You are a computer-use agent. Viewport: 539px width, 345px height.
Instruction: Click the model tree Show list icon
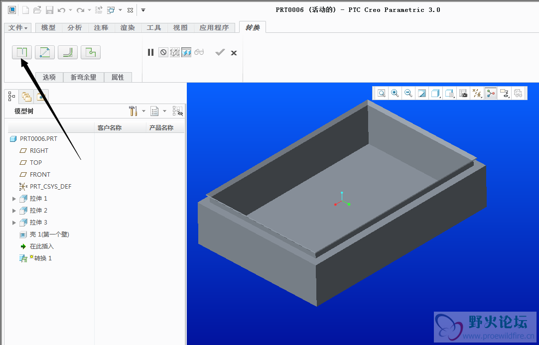[x=155, y=111]
